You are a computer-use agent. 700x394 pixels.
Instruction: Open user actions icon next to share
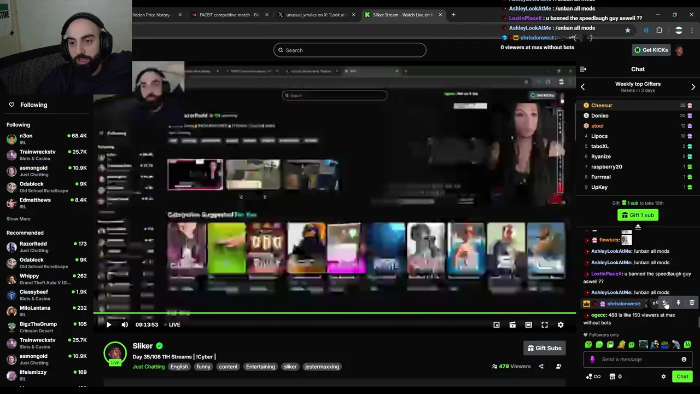point(558,367)
